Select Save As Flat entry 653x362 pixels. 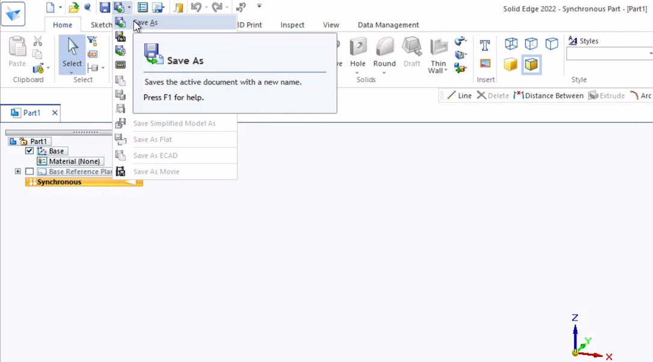[x=175, y=139]
